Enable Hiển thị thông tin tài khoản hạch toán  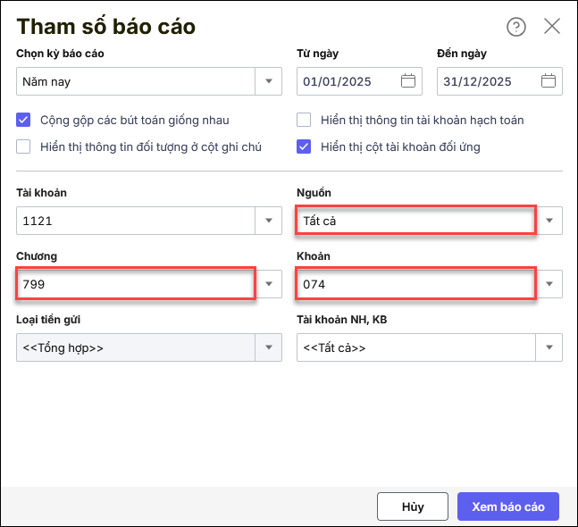pyautogui.click(x=305, y=120)
